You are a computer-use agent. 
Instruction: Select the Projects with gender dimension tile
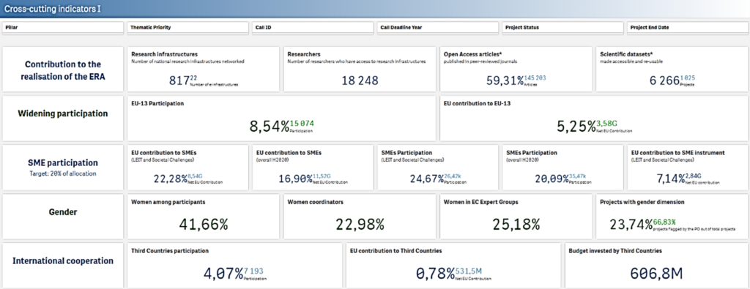672,217
